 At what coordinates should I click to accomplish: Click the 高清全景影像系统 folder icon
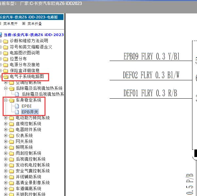pos(11,183)
